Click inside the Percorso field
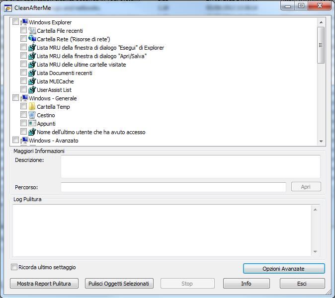This screenshot has width=335, height=298. point(173,187)
